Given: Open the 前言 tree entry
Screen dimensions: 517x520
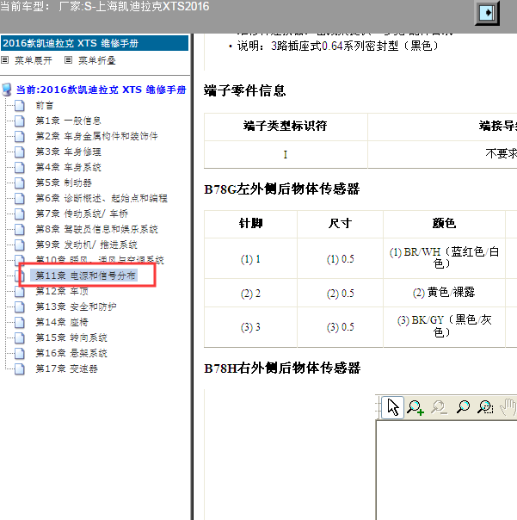Looking at the screenshot, I should click(45, 105).
